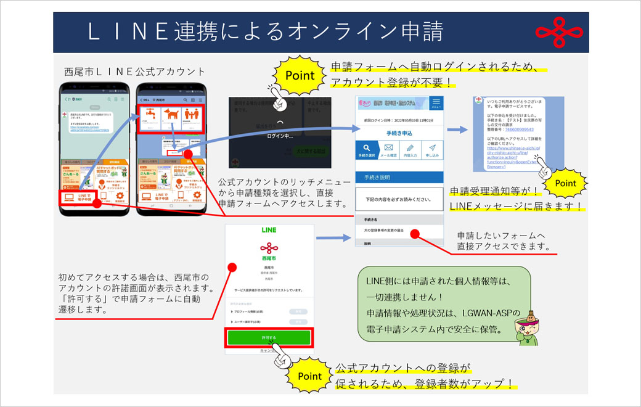Tap AIチャットボットに質問する on the left phone
641x407 pixels.
click(x=111, y=171)
